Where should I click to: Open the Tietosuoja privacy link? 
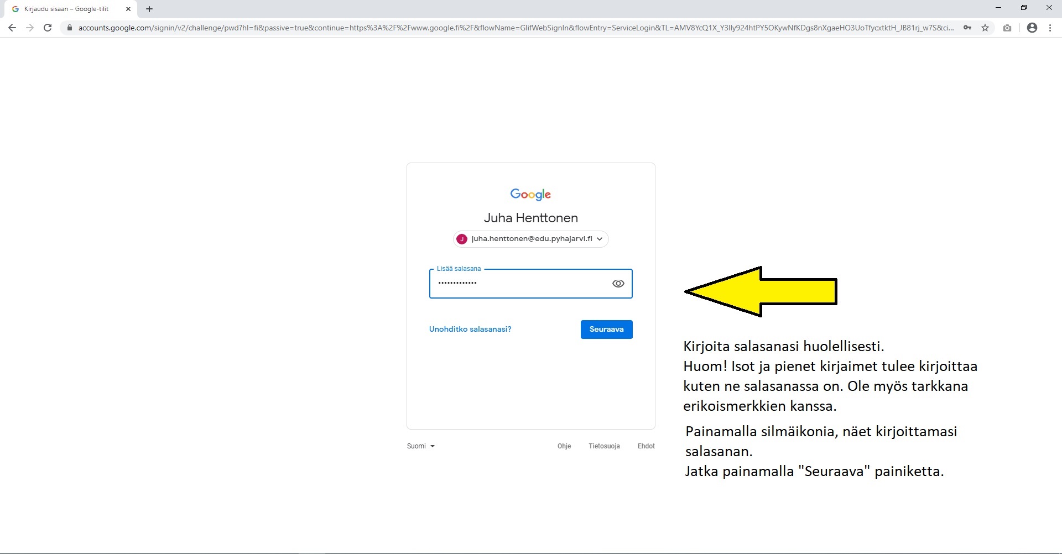604,446
